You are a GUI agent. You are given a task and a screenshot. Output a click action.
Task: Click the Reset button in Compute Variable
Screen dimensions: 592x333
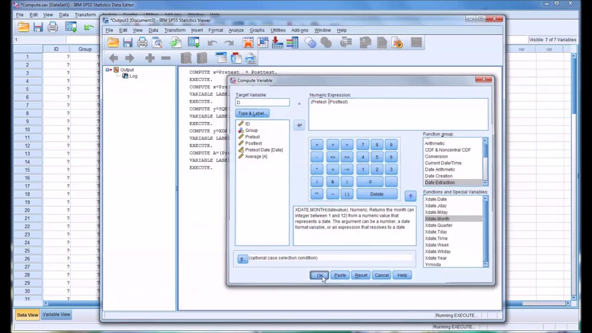(x=361, y=275)
